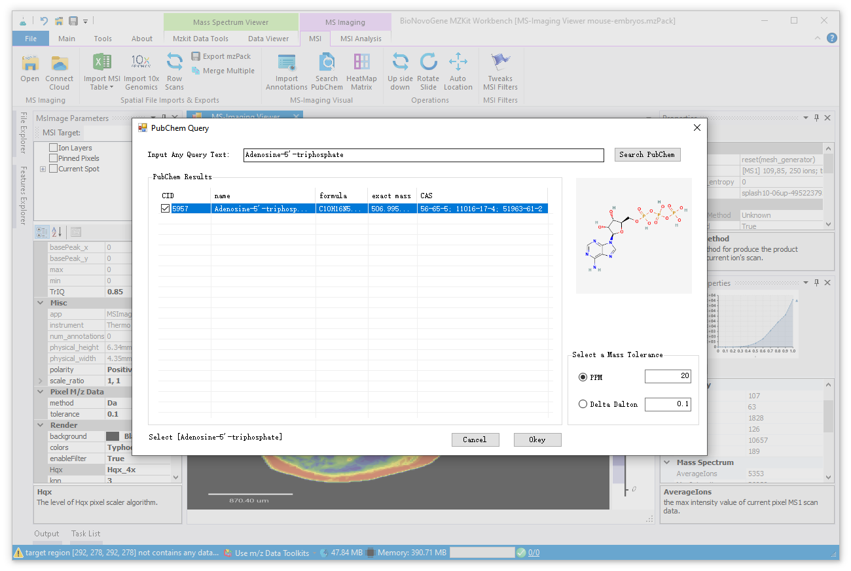Click the Row Scans icon

174,63
